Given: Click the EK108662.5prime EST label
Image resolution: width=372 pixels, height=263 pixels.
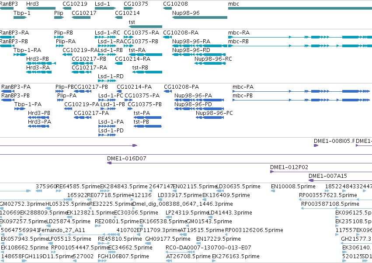Looking at the screenshot, I should pyautogui.click(x=24, y=248).
